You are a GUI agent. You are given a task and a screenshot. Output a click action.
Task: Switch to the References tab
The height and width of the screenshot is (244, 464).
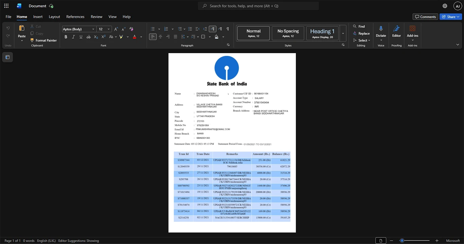click(x=75, y=17)
